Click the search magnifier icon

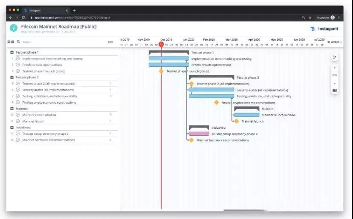(18, 42)
